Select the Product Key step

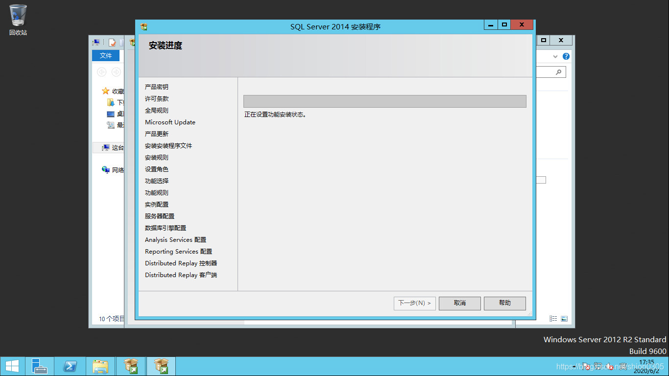(x=157, y=87)
